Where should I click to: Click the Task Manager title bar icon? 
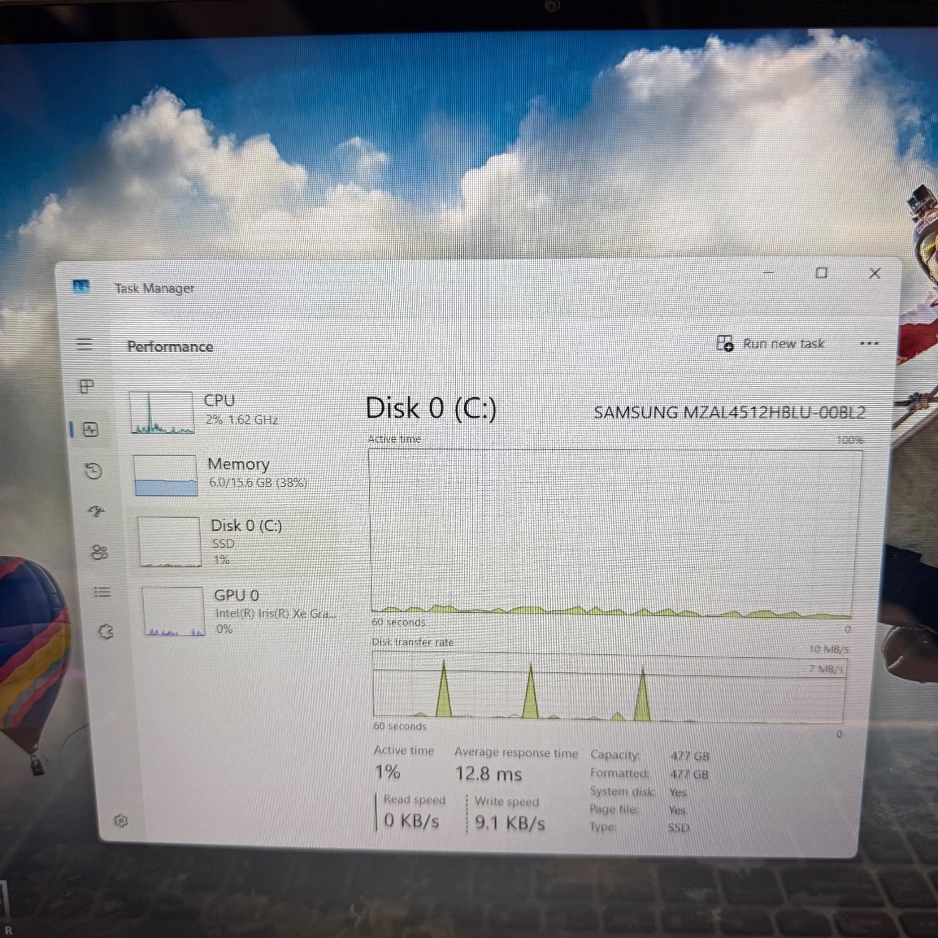(x=81, y=287)
